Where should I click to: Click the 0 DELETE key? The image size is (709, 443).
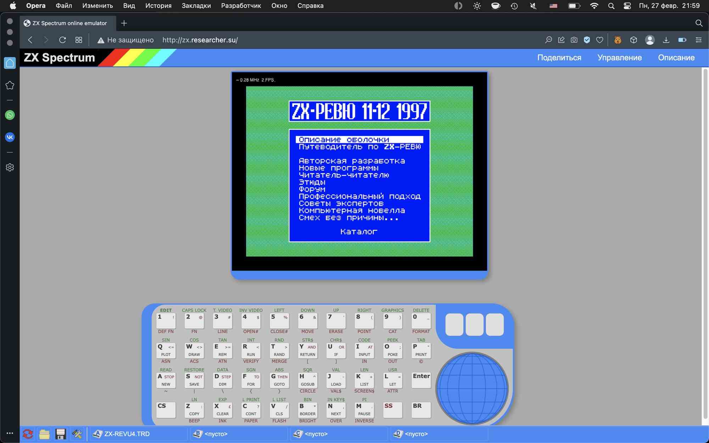click(x=421, y=320)
